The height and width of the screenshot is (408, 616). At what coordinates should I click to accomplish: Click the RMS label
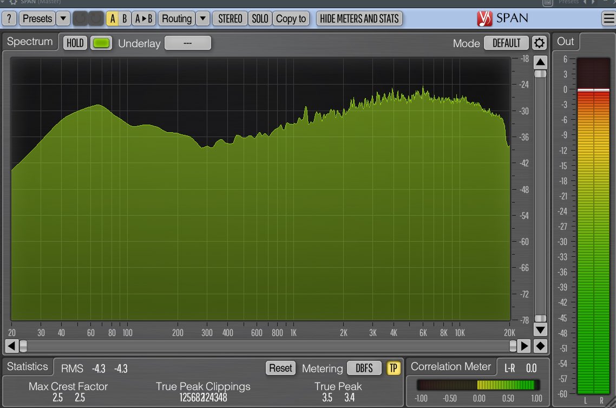[x=72, y=368]
